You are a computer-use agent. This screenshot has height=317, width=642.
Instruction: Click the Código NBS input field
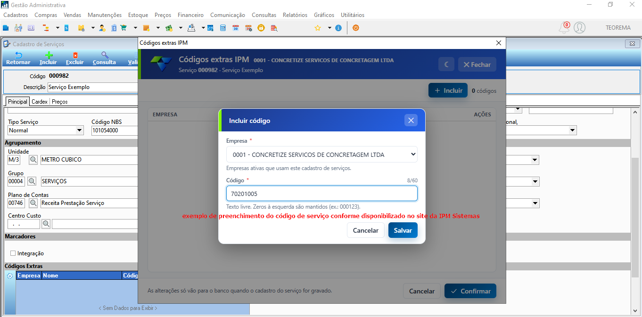pyautogui.click(x=115, y=130)
